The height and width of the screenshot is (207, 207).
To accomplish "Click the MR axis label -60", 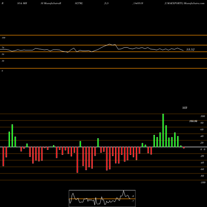I will coord(202,169).
